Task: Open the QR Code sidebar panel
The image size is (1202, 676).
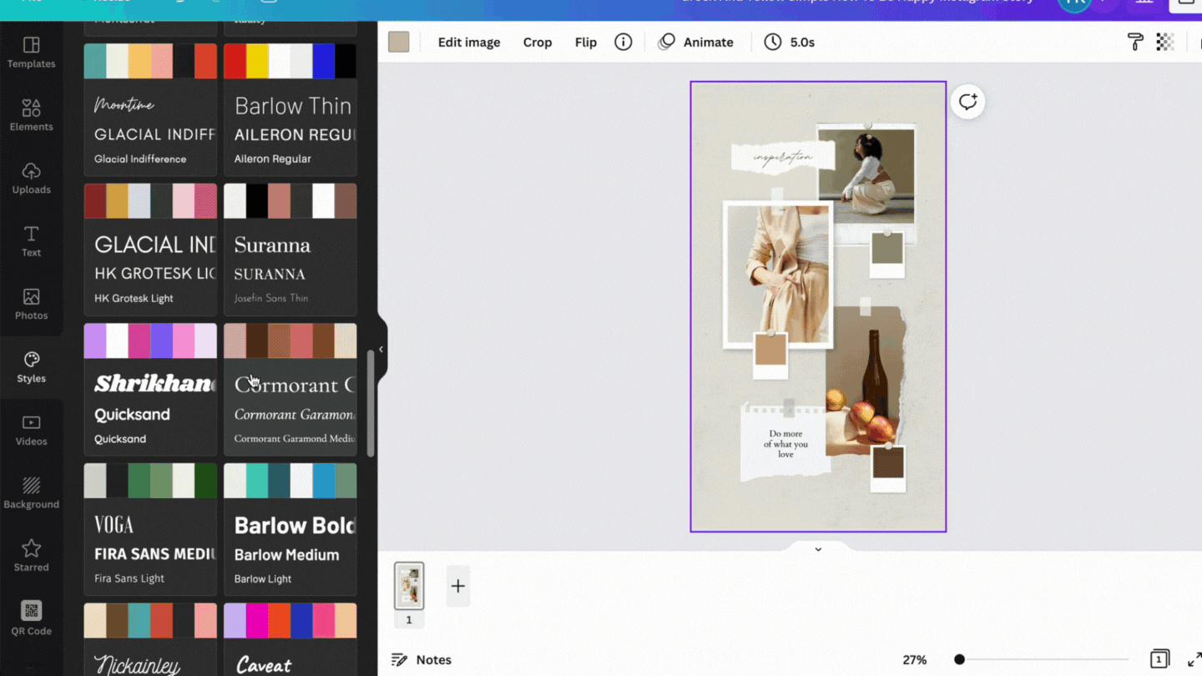Action: (31, 618)
